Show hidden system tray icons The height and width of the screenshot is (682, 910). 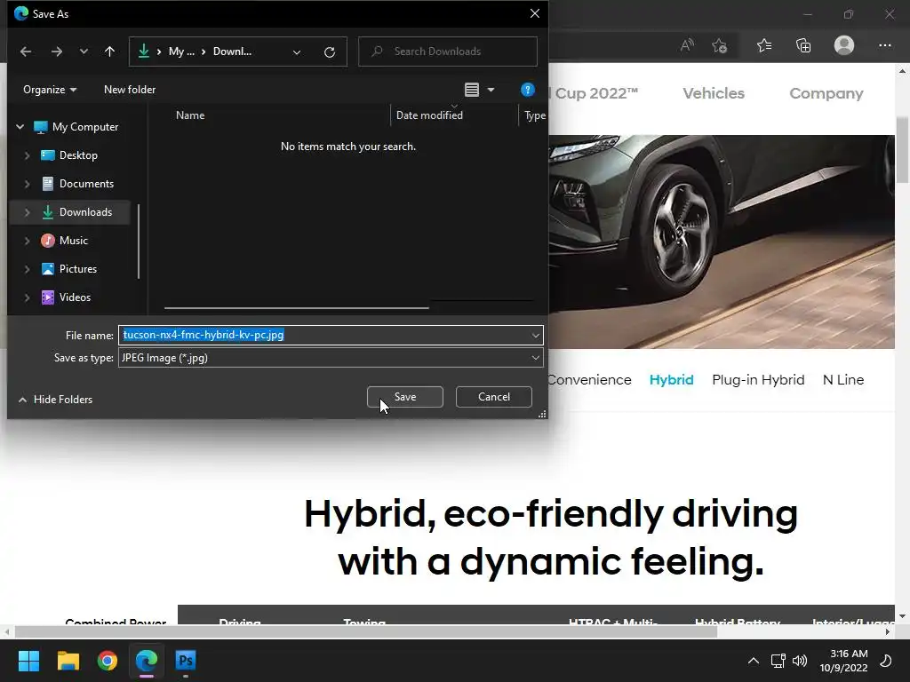point(754,661)
